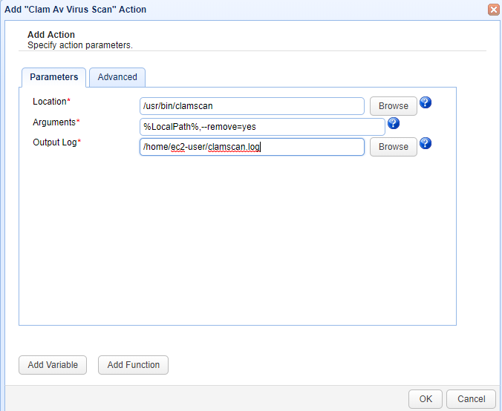Click the Location field label

coord(50,101)
